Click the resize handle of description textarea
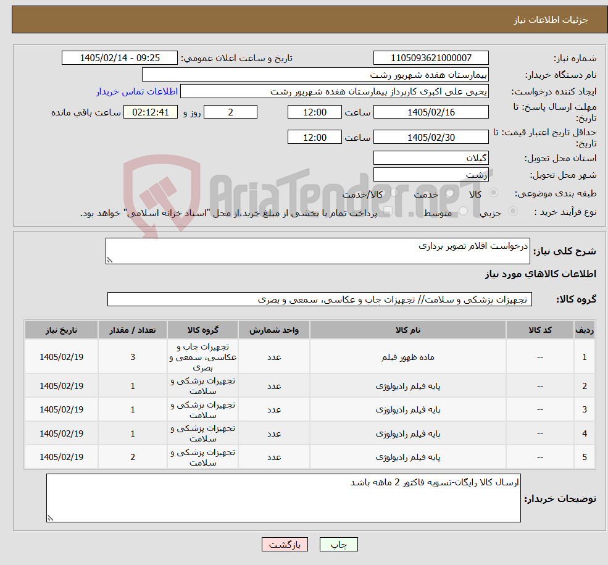The image size is (608, 565). pos(109,260)
